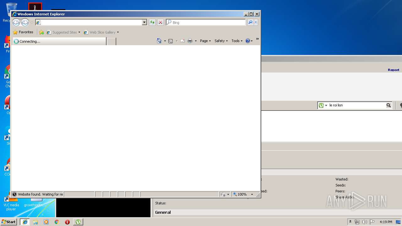
Task: Click Report link in the uTorrent window
Action: tap(394, 70)
